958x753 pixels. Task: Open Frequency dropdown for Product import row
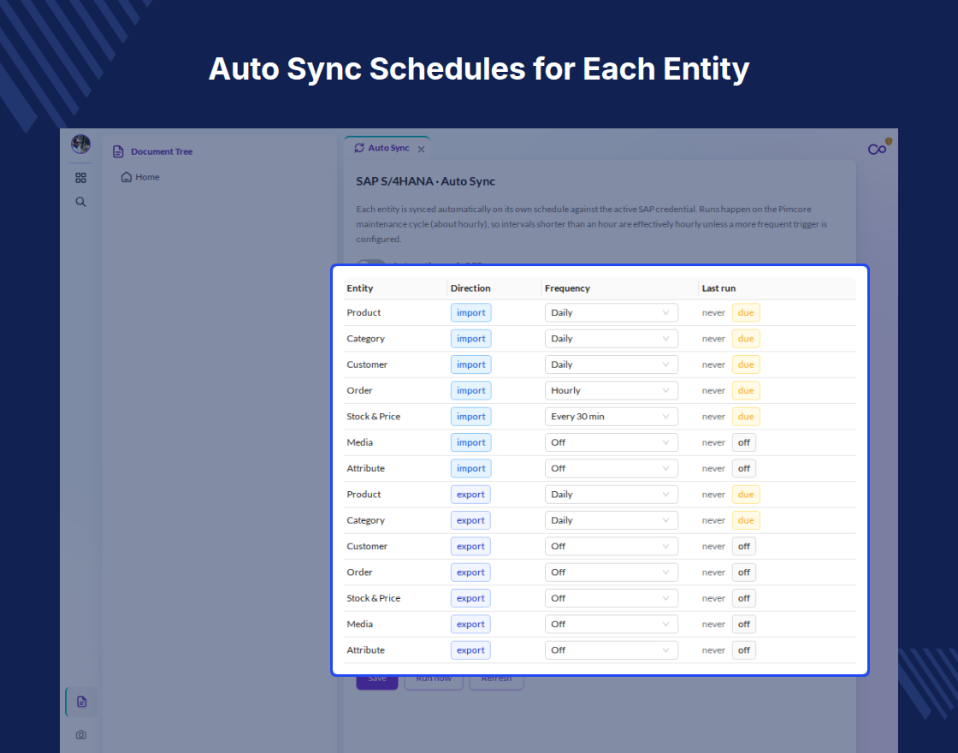[x=611, y=312]
